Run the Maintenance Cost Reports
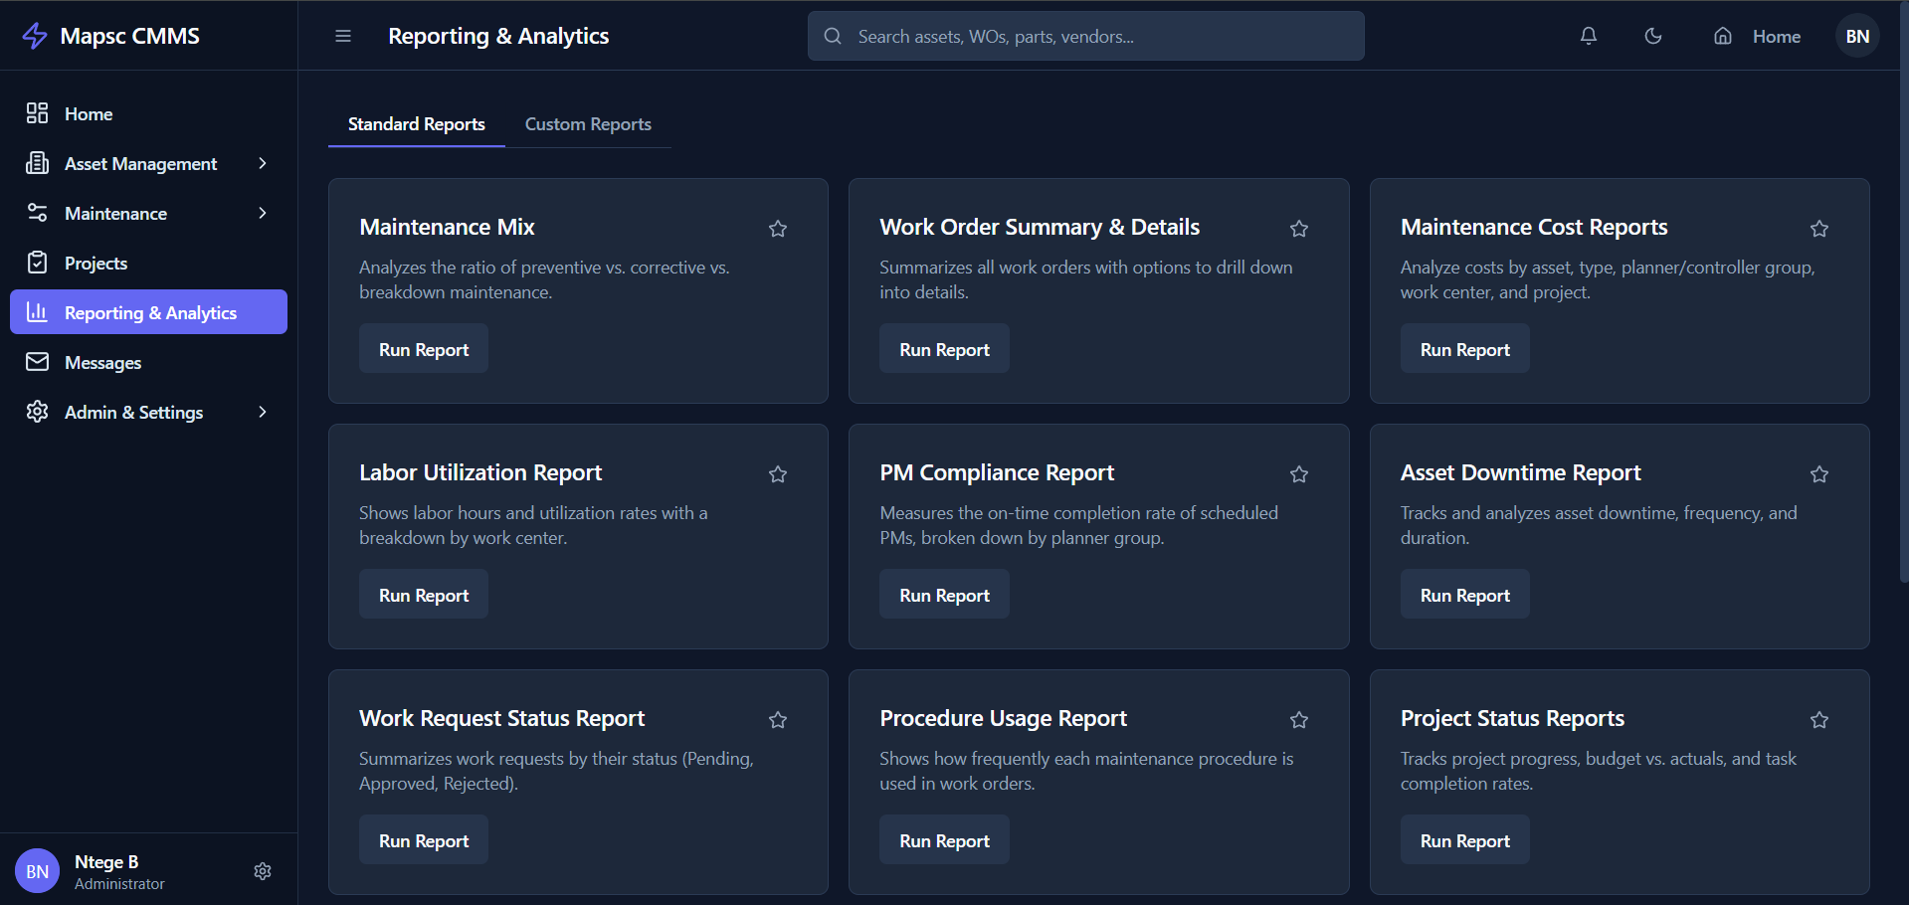Screen dimensions: 1909x905 click(1465, 349)
